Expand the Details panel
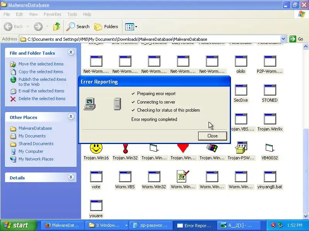The height and width of the screenshot is (231, 309). point(71,177)
